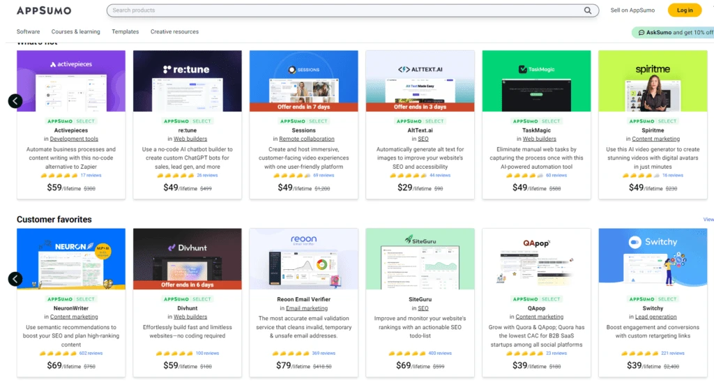The width and height of the screenshot is (714, 387).
Task: Click the Sessions product title
Action: tap(304, 130)
